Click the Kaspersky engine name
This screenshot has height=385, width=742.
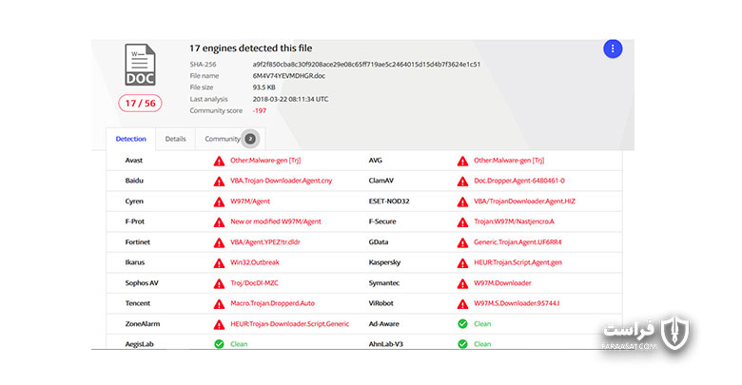coord(384,262)
